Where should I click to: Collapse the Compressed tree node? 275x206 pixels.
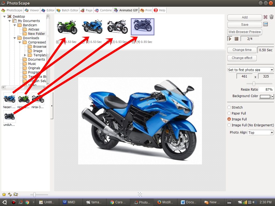[20, 42]
